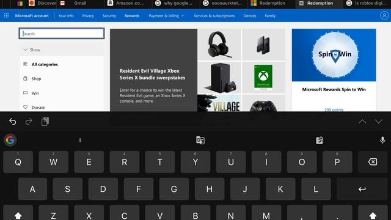Switch to Redemption tab with Microsoft logo
The height and width of the screenshot is (220, 391).
click(272, 3)
